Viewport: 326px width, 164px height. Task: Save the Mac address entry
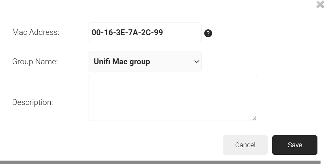point(295,145)
